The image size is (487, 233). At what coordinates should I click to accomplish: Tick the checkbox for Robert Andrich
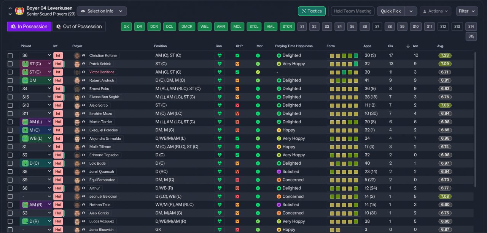tap(10, 80)
